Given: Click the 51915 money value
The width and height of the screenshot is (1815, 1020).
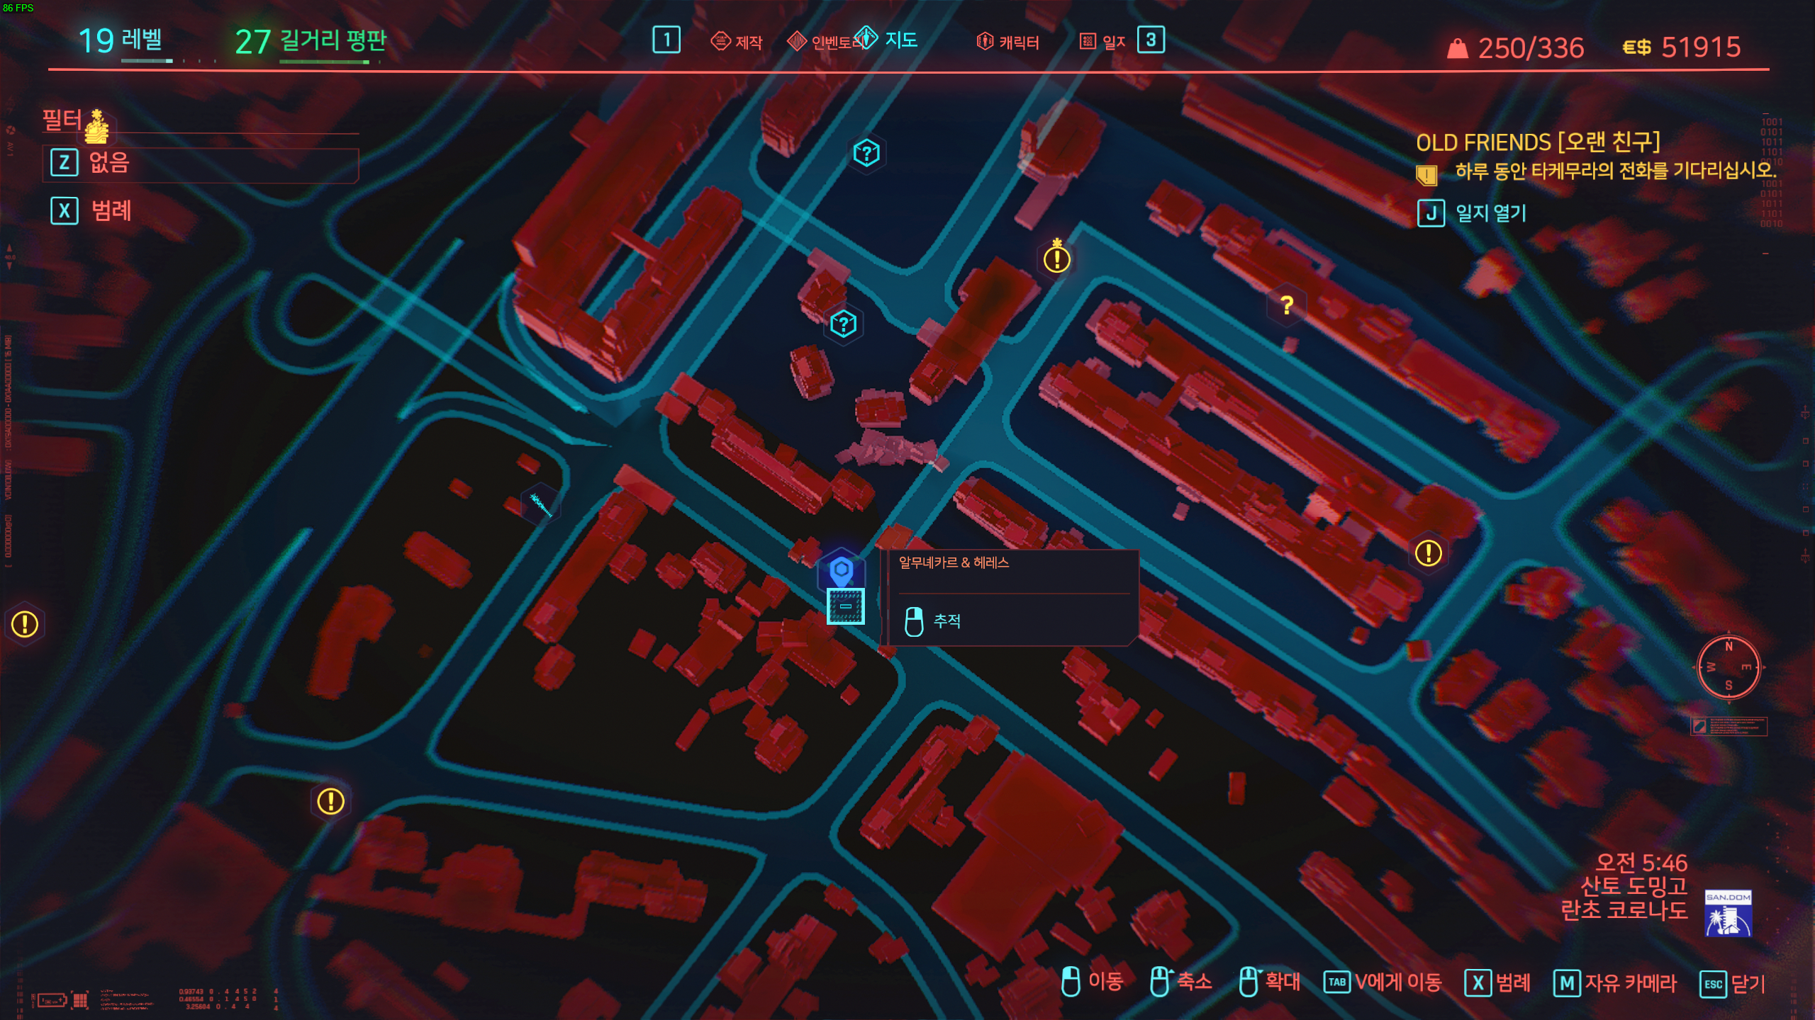Looking at the screenshot, I should 1701,47.
